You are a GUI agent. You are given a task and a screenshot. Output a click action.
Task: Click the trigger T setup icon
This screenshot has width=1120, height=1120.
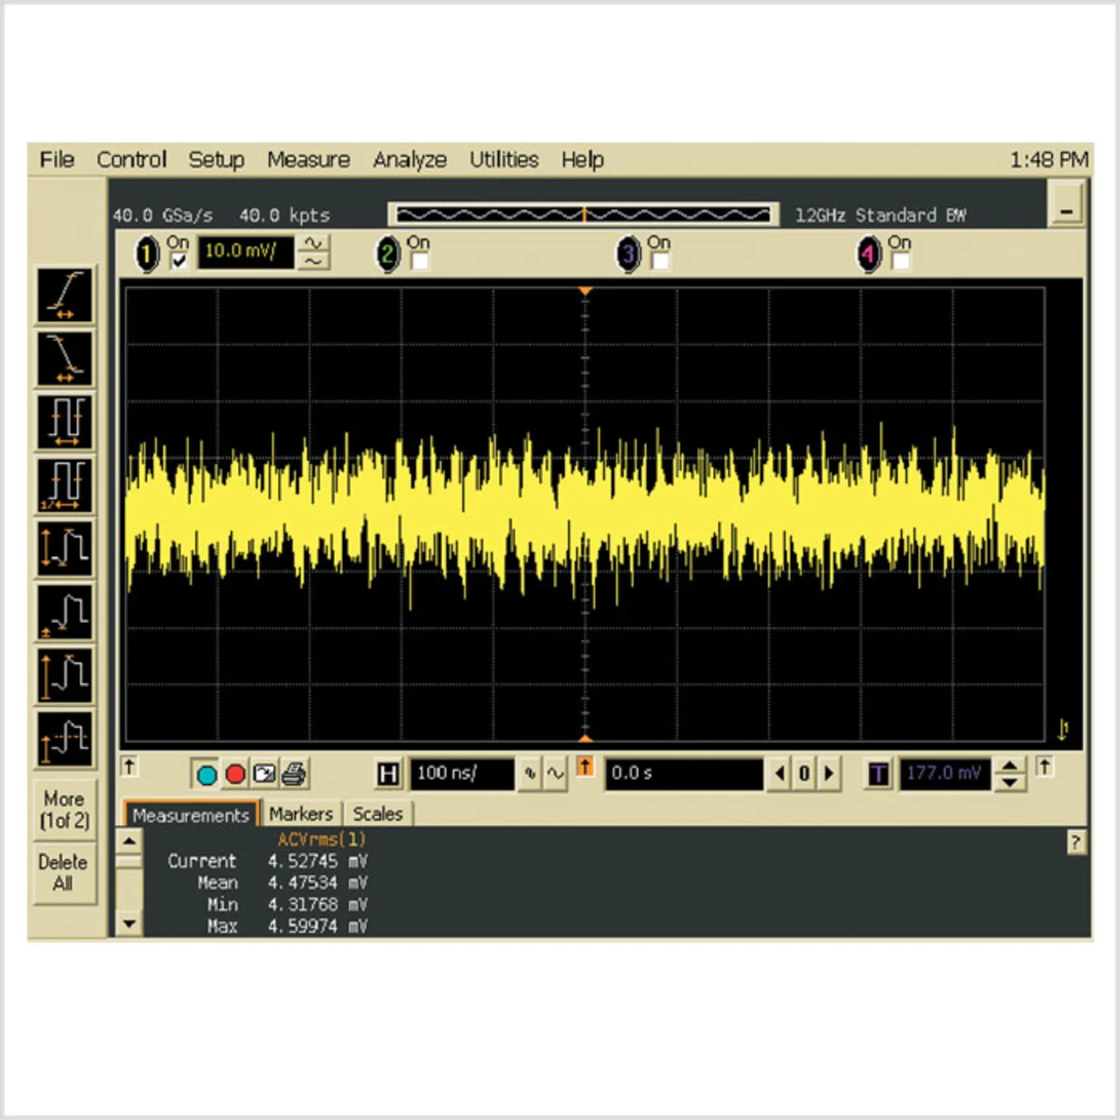pyautogui.click(x=878, y=774)
